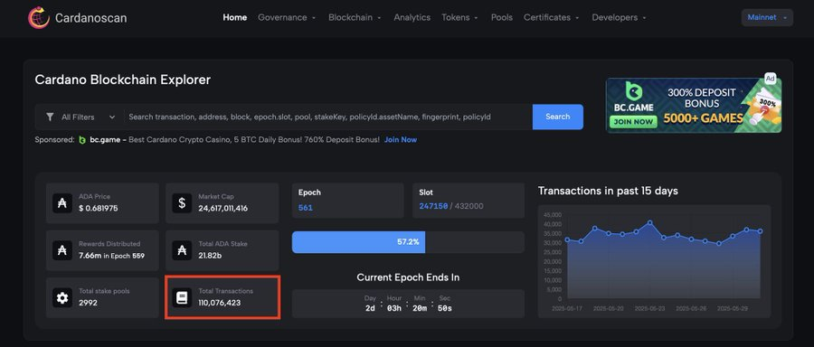
Task: Click the 57.2% epoch progress bar
Action: [x=408, y=242]
